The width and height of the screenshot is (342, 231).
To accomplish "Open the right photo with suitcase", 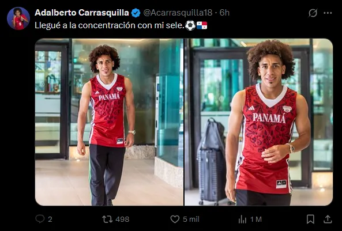I will 259,122.
